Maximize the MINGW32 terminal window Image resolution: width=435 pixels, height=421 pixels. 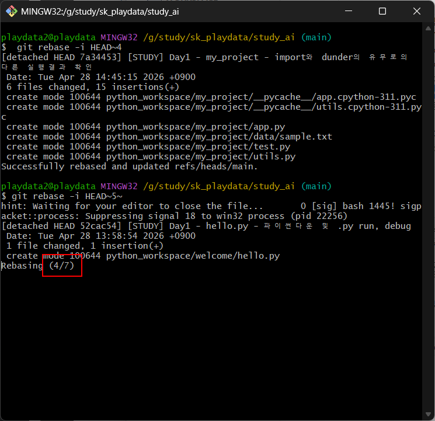pos(382,11)
